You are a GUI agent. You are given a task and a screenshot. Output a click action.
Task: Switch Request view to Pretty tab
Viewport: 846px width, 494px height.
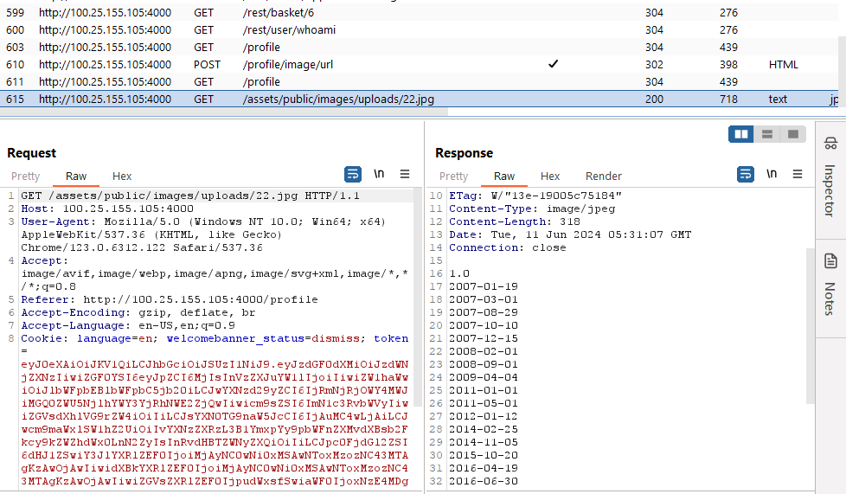pyautogui.click(x=25, y=176)
